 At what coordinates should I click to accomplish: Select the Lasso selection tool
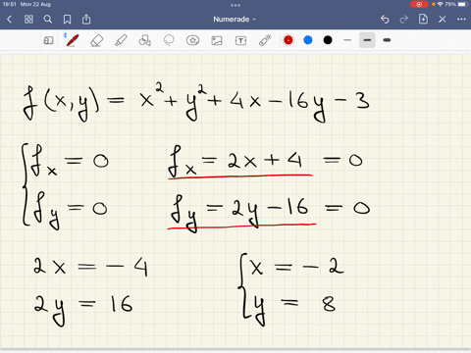click(169, 40)
